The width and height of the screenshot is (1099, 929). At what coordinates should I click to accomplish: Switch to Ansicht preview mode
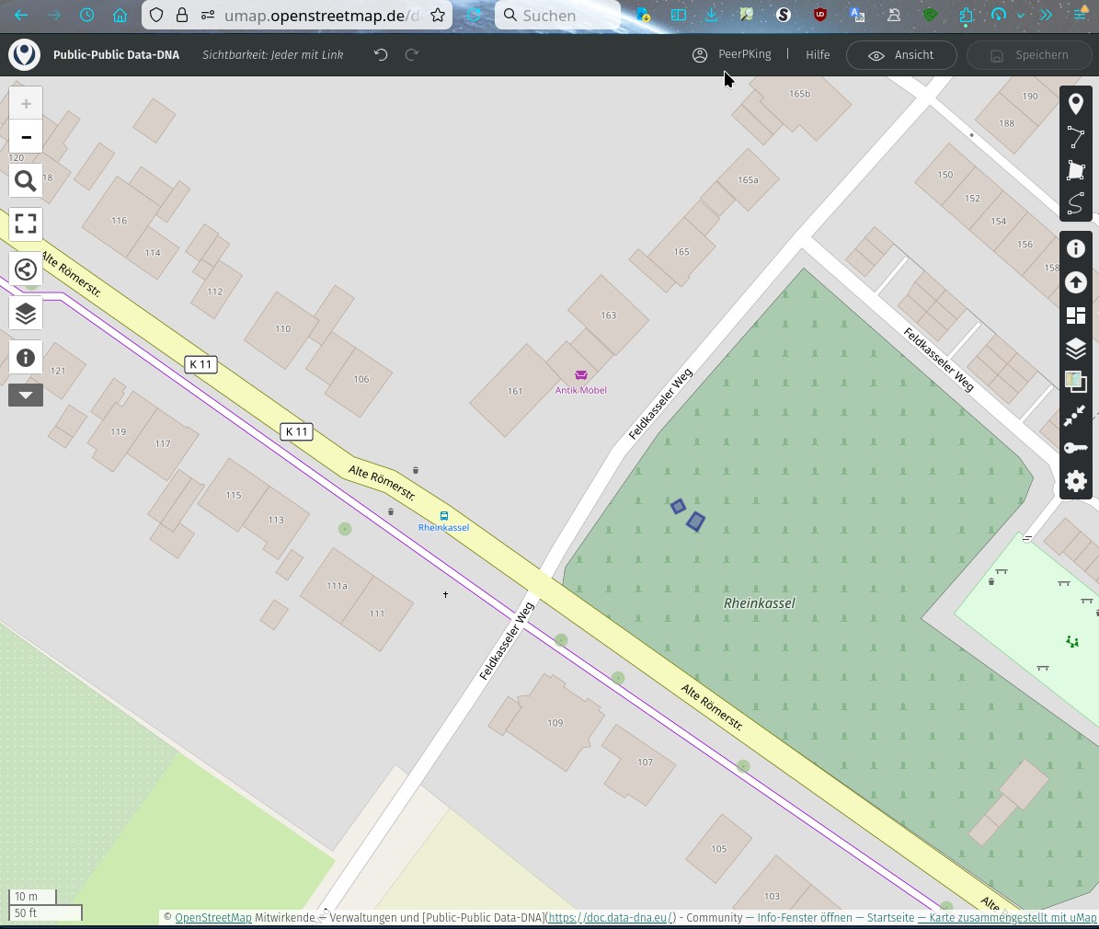coord(900,54)
